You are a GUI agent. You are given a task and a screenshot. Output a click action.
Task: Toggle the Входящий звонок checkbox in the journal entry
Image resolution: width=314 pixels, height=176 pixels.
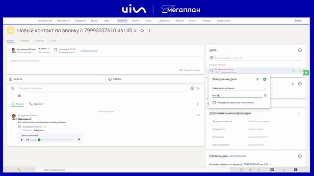[x=20, y=127]
